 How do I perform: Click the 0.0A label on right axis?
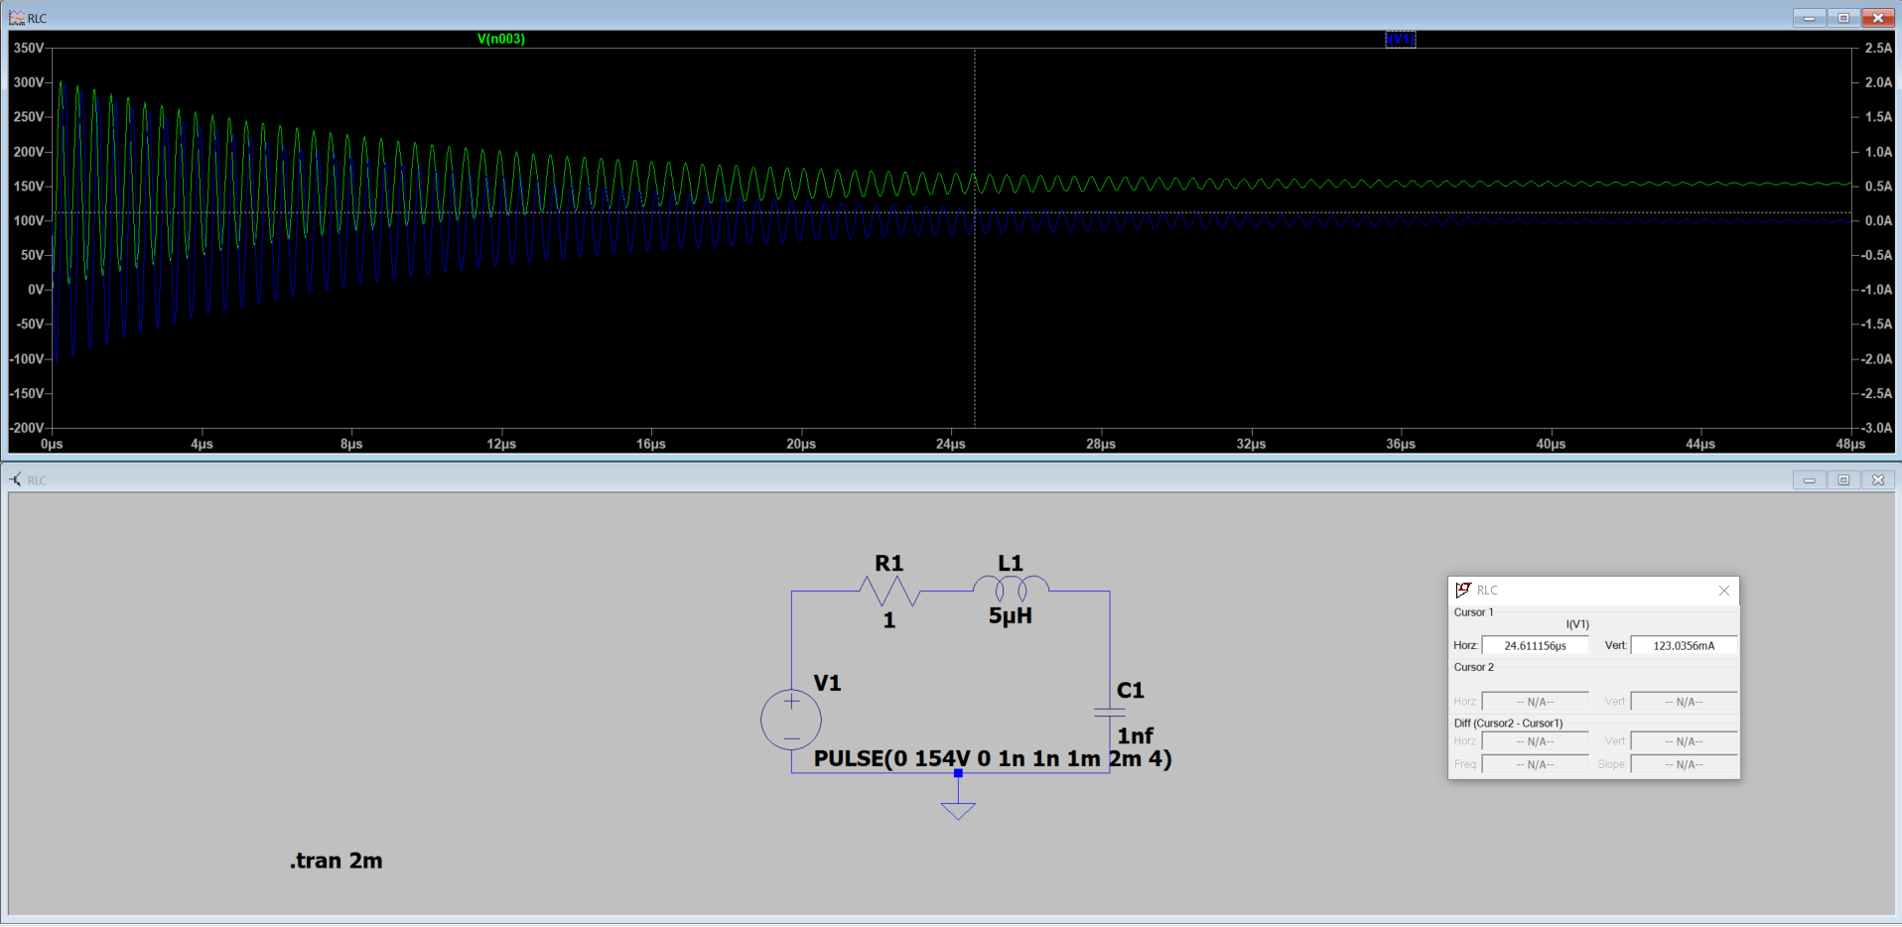coord(1878,220)
